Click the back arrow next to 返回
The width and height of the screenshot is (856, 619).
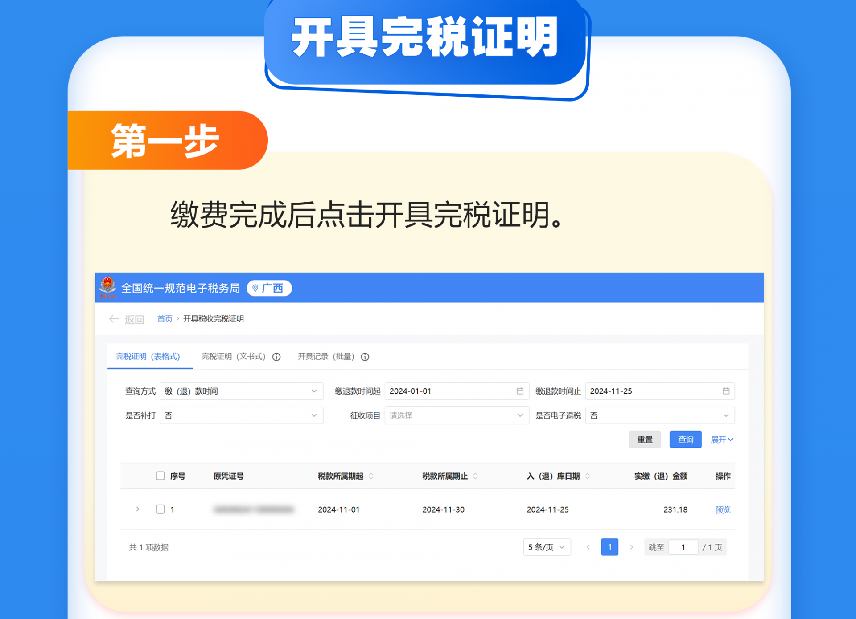point(114,319)
